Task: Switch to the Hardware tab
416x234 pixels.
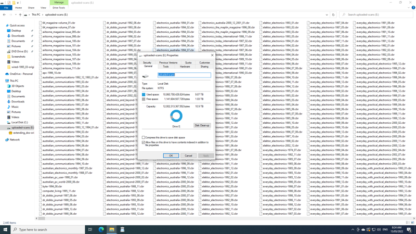Action: 185,67
